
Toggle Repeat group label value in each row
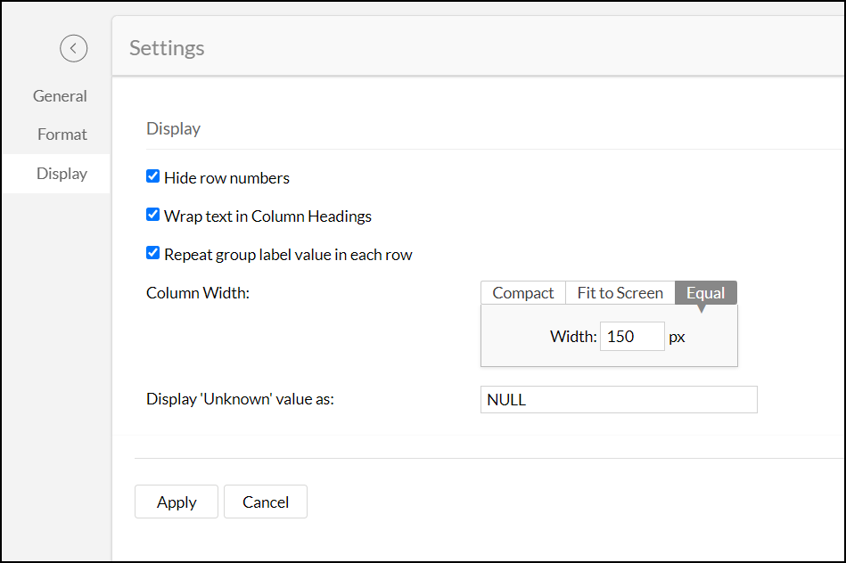152,253
